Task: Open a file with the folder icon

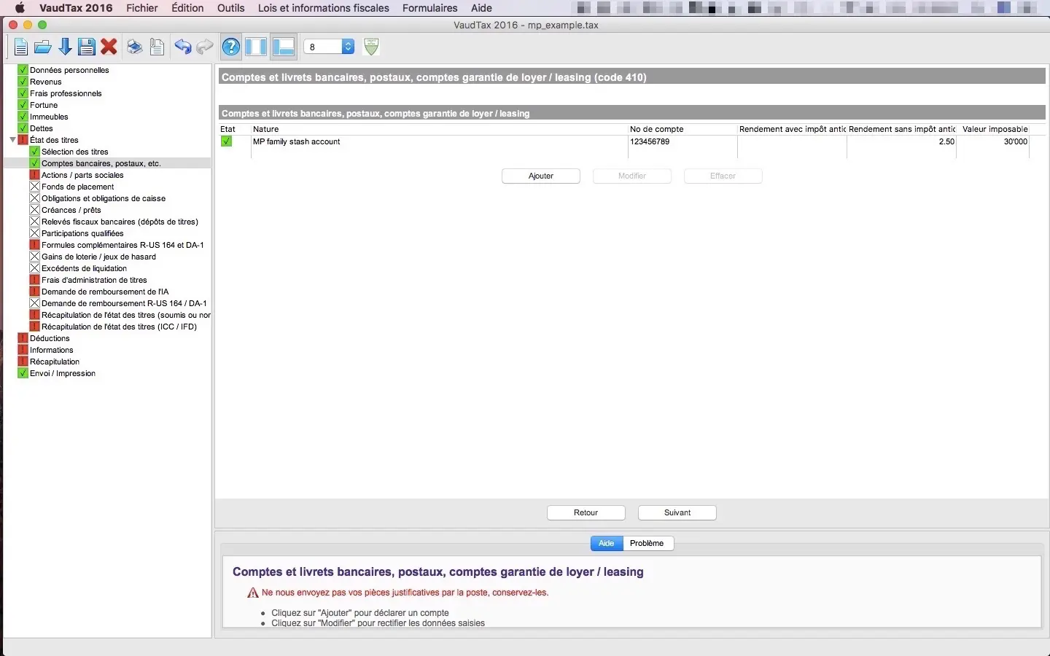Action: click(43, 47)
